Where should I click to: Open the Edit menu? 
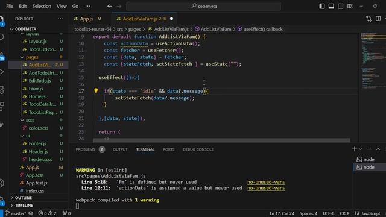[x=23, y=6]
